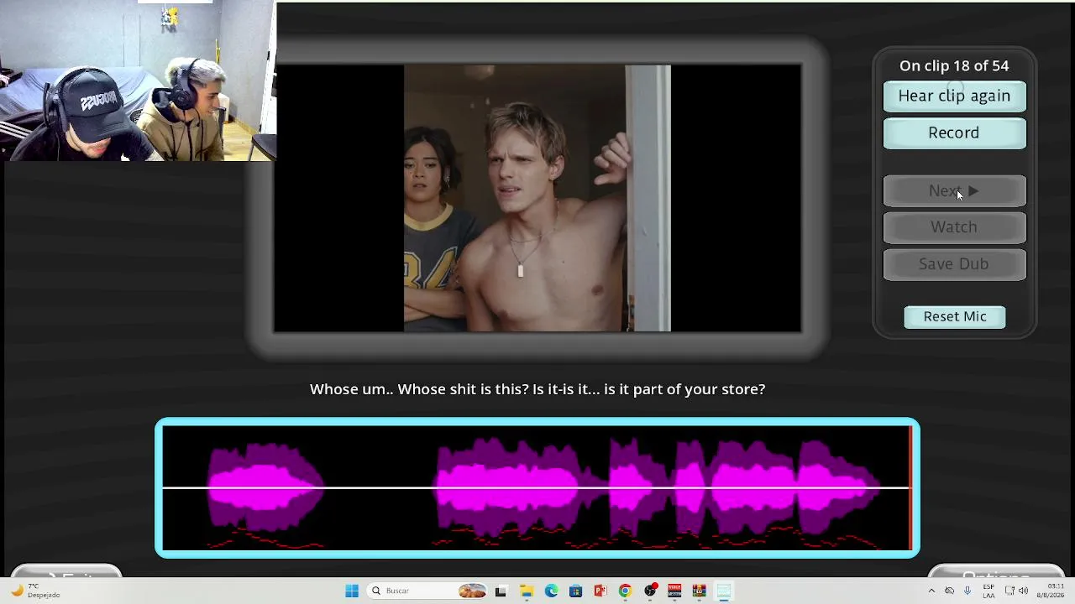Start recording with the Record button

pos(954,133)
